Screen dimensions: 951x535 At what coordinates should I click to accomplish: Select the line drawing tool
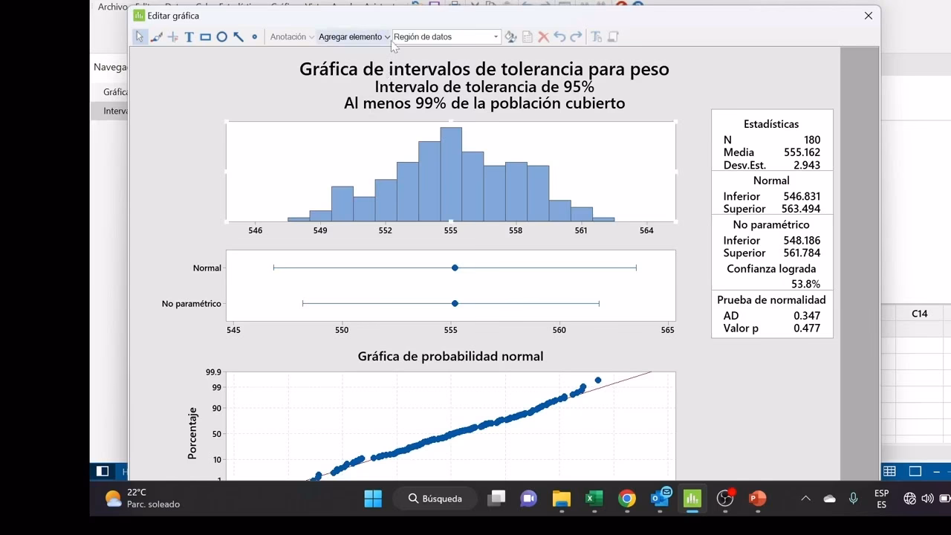[238, 36]
